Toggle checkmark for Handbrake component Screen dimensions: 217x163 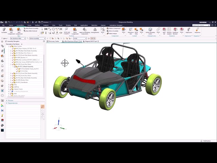(x=13, y=82)
